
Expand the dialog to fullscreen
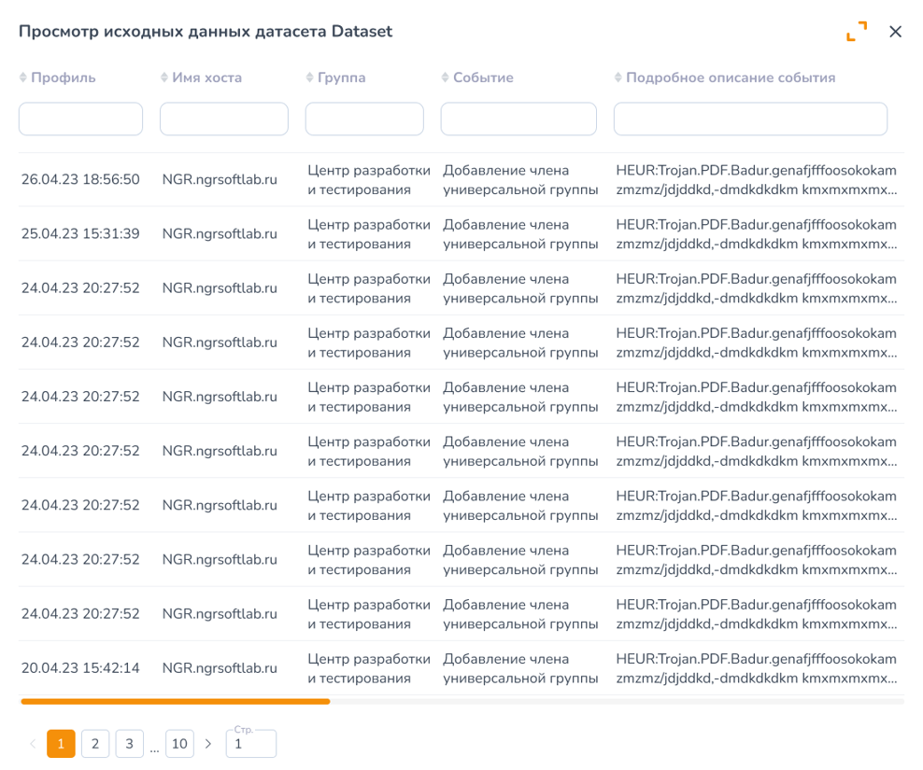(857, 31)
